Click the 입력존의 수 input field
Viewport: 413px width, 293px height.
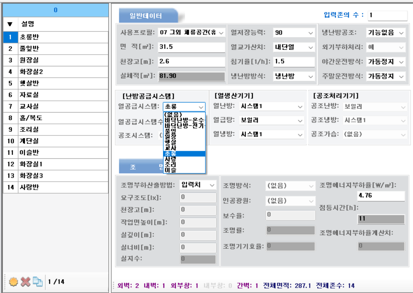(x=387, y=15)
